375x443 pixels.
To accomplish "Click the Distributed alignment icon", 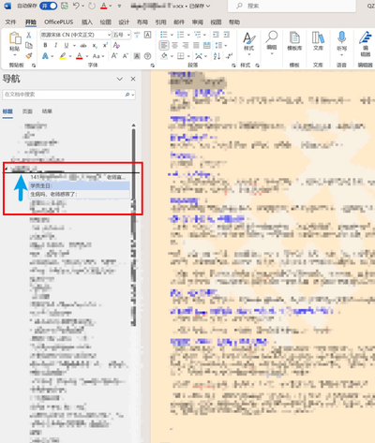I will pos(206,46).
